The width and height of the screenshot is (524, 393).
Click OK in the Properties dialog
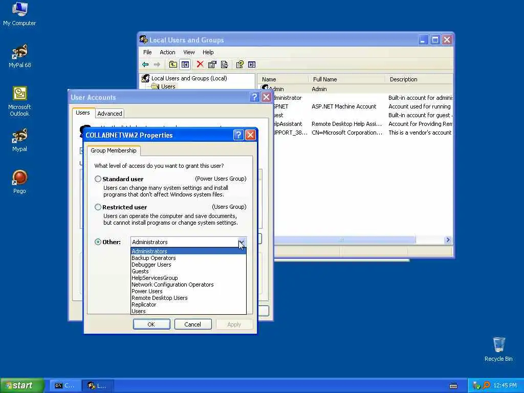[x=151, y=324]
